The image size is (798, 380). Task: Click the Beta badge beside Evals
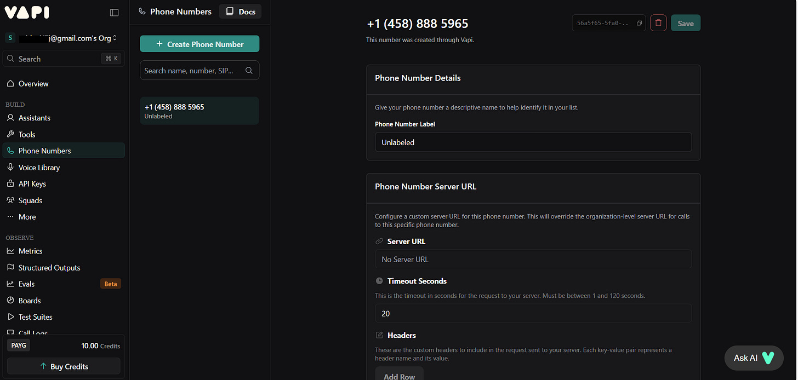(111, 284)
